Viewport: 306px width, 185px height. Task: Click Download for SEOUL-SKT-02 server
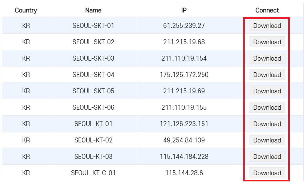[x=267, y=42]
